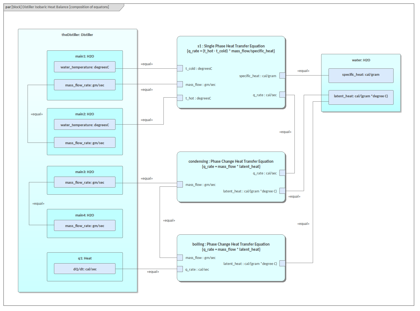The height and width of the screenshot is (311, 420).
Task: Select the t_hot port square on s1
Action: [x=180, y=98]
